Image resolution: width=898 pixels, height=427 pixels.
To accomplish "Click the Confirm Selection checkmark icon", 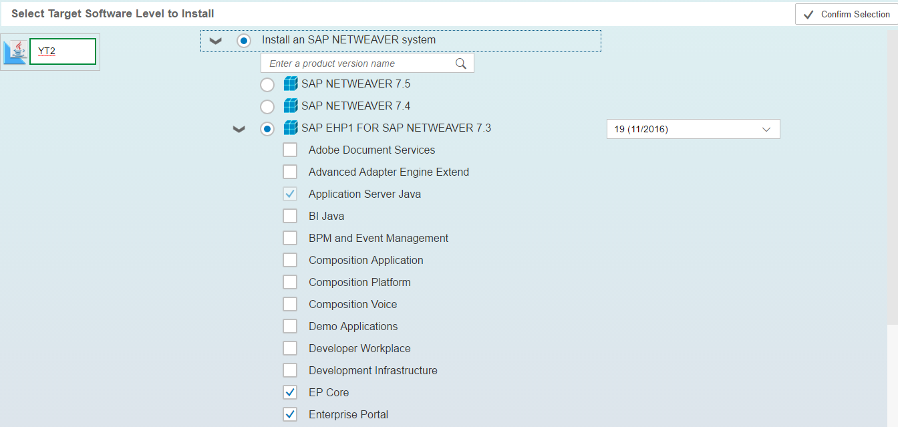I will coord(808,15).
